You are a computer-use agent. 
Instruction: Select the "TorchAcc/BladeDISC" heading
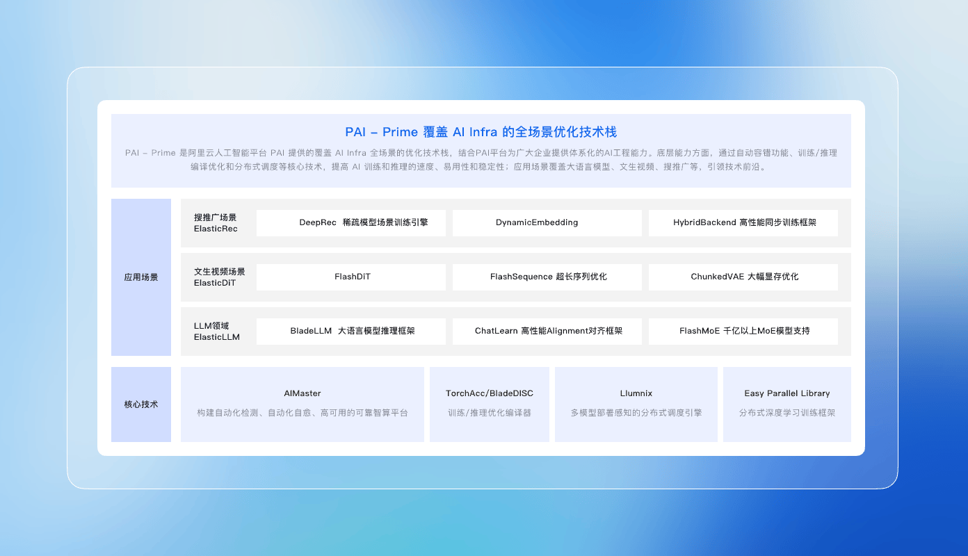pyautogui.click(x=490, y=393)
